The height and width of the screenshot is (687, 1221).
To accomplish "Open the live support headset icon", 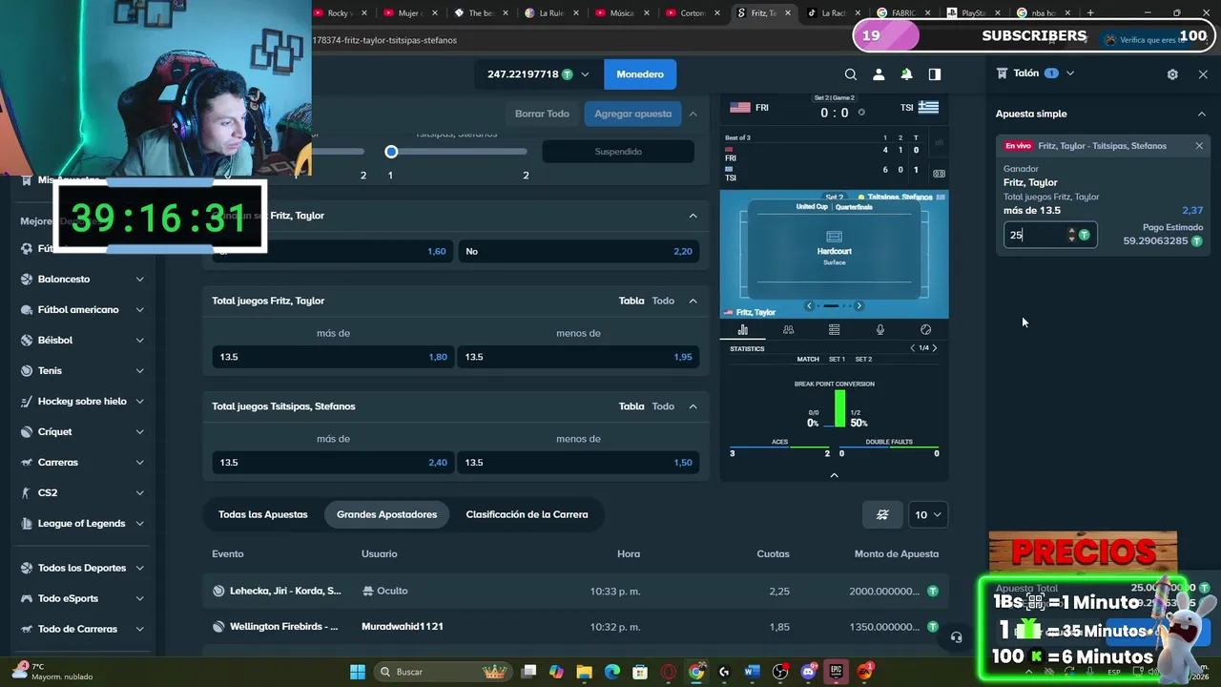I will pyautogui.click(x=956, y=637).
